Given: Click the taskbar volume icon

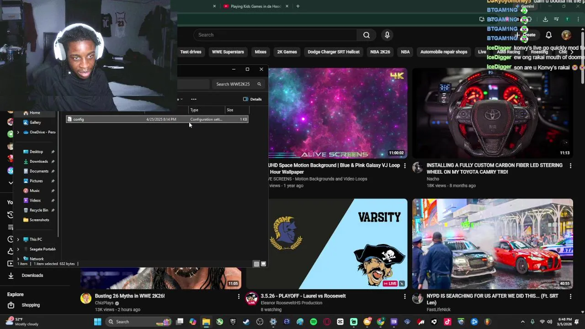Looking at the screenshot, I should coord(549,322).
